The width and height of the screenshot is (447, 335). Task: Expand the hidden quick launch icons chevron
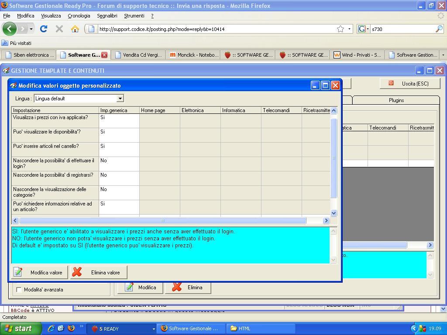[x=81, y=326]
